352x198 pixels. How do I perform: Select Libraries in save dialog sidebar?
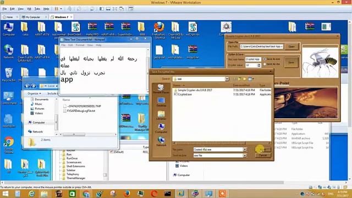pos(161,116)
